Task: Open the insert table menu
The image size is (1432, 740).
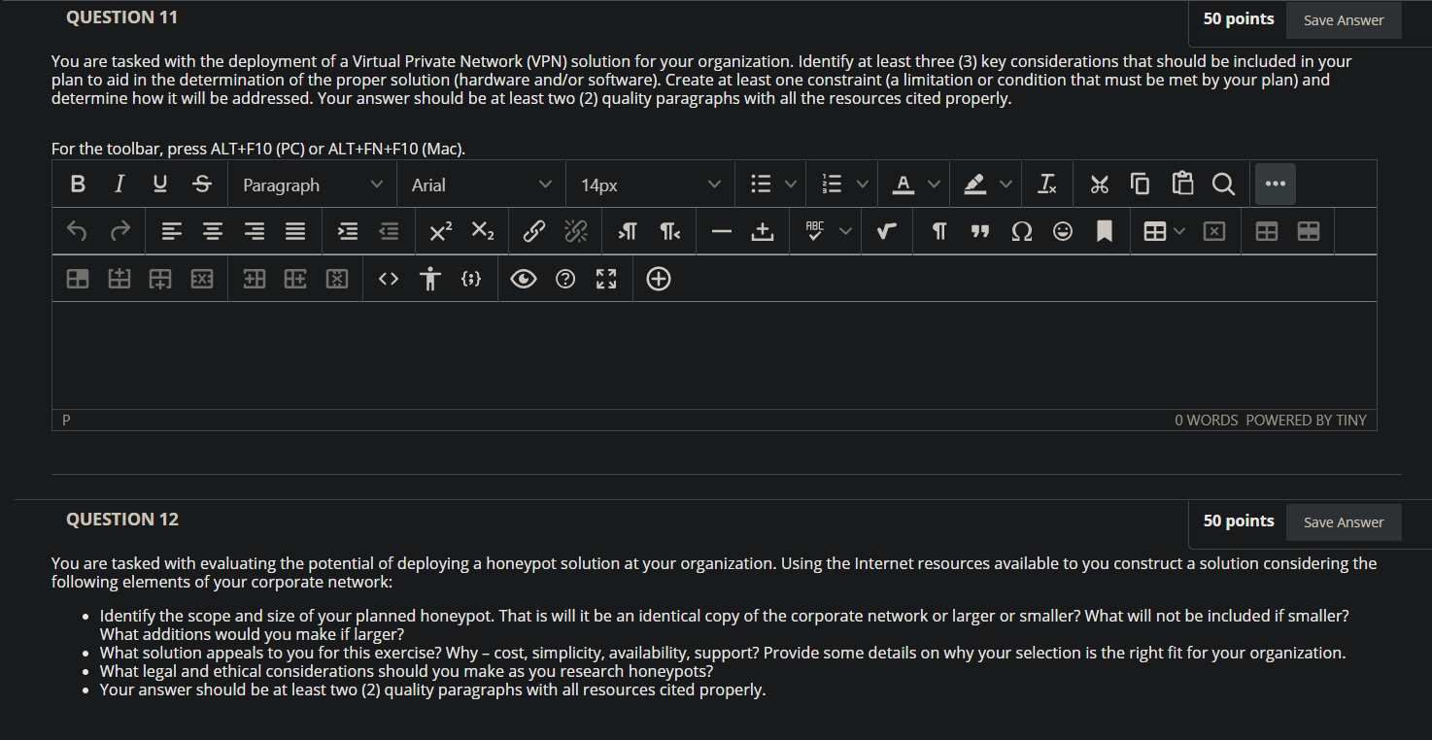Action: point(1164,231)
